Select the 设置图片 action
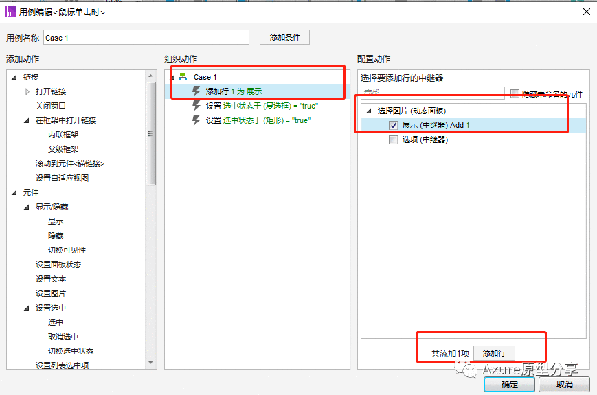 pos(51,293)
